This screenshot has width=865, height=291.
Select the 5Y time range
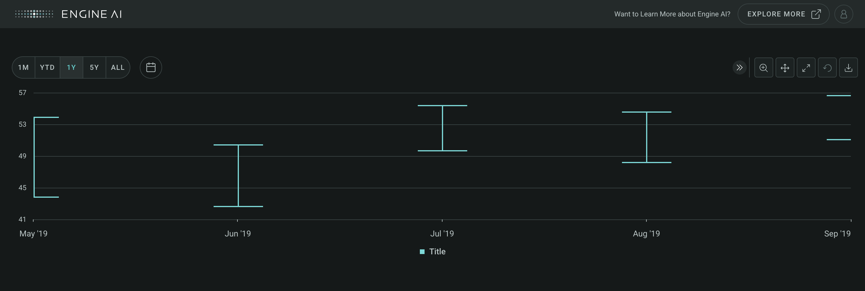94,67
